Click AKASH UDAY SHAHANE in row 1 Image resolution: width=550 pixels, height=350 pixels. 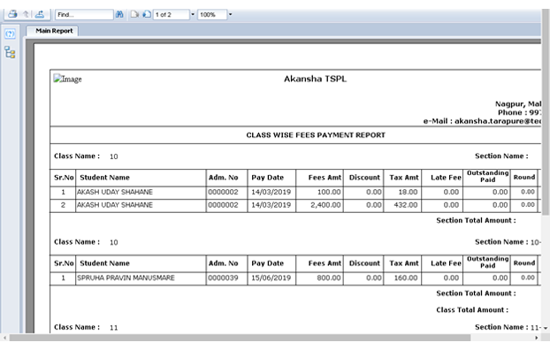pos(115,192)
